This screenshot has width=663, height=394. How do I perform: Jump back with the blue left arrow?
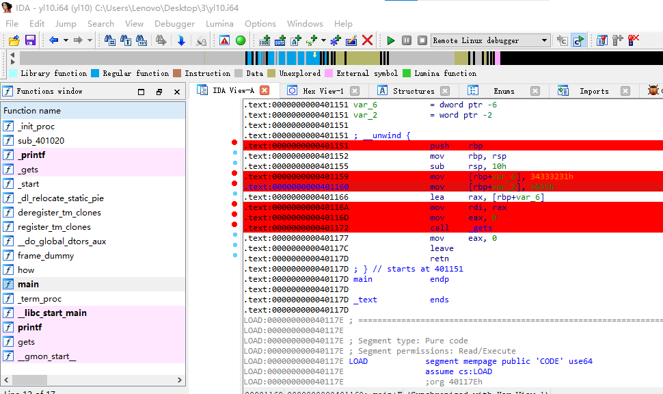[x=54, y=40]
